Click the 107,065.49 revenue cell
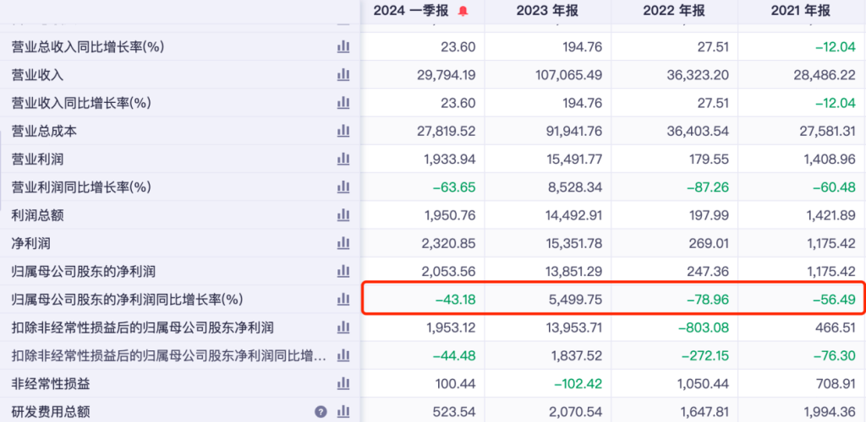Viewport: 866px width, 422px height. [x=569, y=74]
